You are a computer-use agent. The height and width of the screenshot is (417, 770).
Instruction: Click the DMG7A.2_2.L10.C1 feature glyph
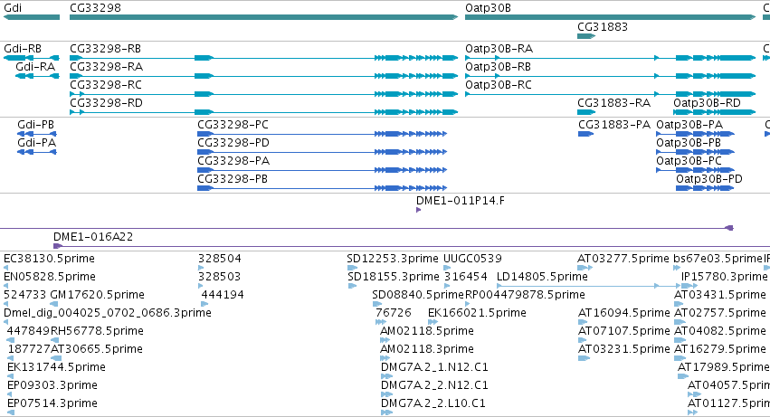point(386,412)
